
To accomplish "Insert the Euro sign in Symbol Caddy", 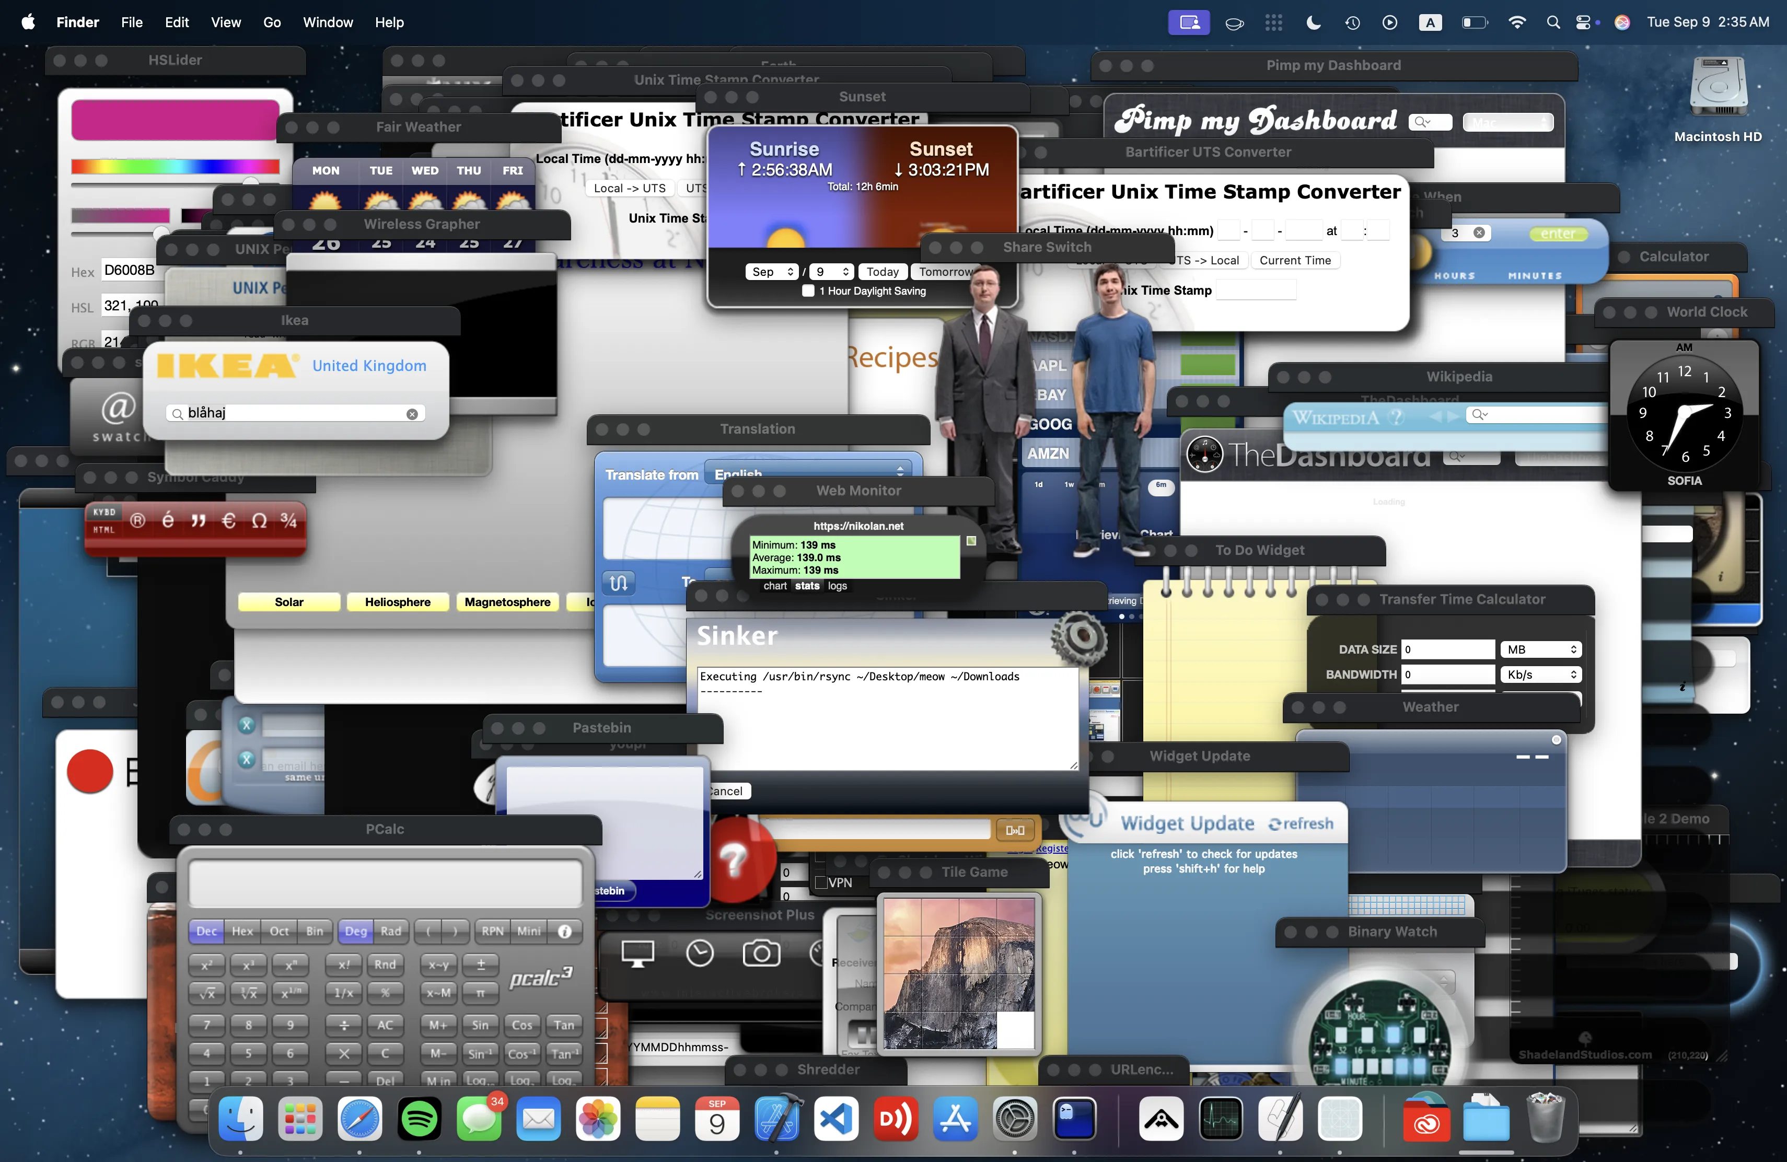I will (229, 520).
